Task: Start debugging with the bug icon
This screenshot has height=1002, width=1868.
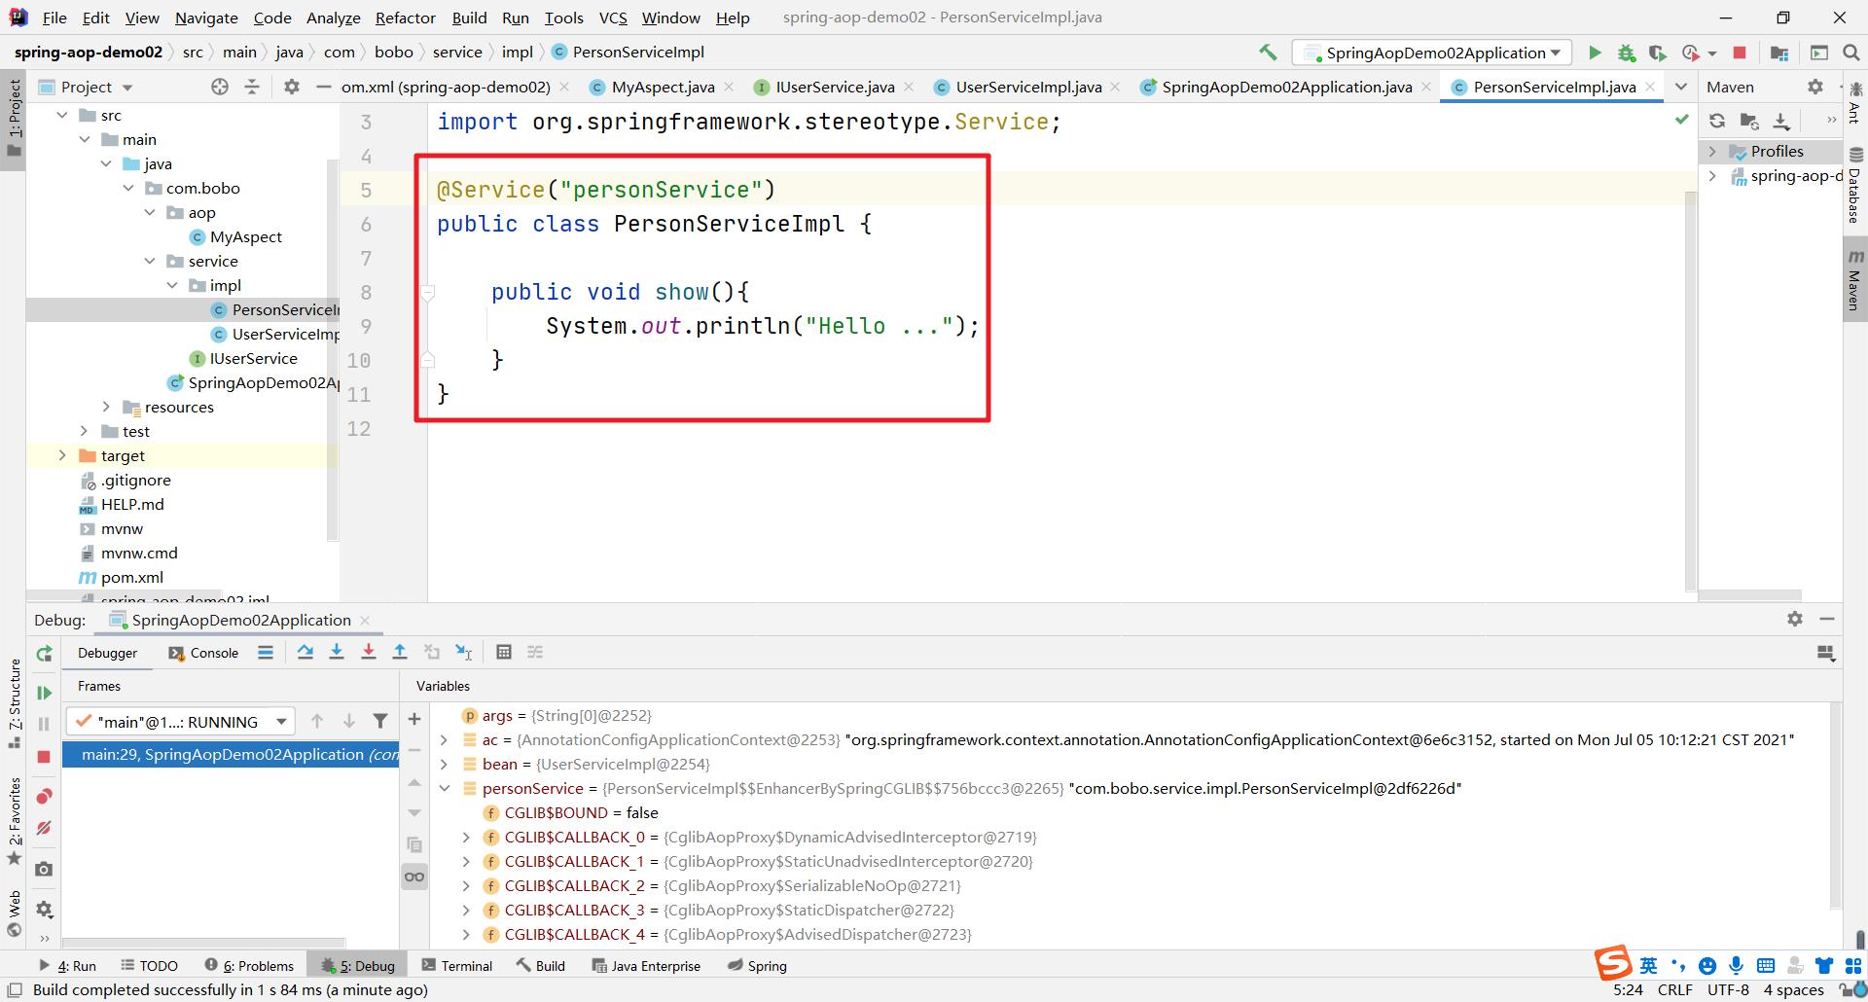Action: tap(1626, 53)
